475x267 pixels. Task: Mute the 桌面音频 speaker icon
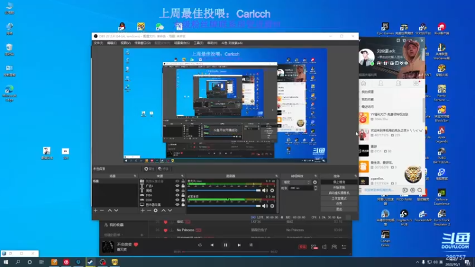[265, 206]
